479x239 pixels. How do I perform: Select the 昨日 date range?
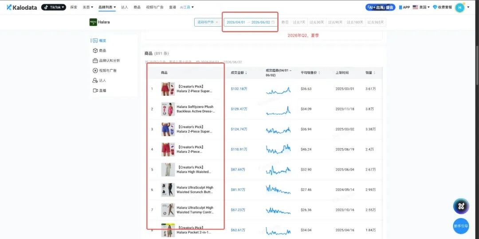click(285, 22)
